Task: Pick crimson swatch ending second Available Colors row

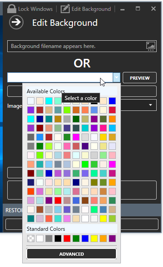Action: click(x=112, y=110)
